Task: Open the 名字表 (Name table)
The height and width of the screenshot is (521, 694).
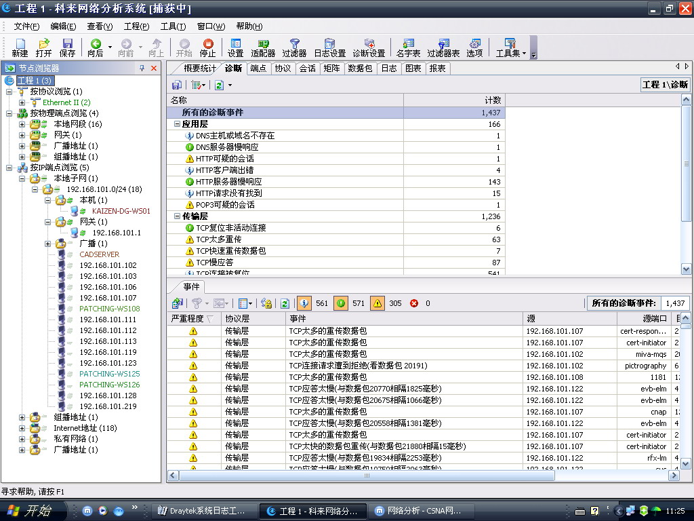Action: click(x=408, y=47)
